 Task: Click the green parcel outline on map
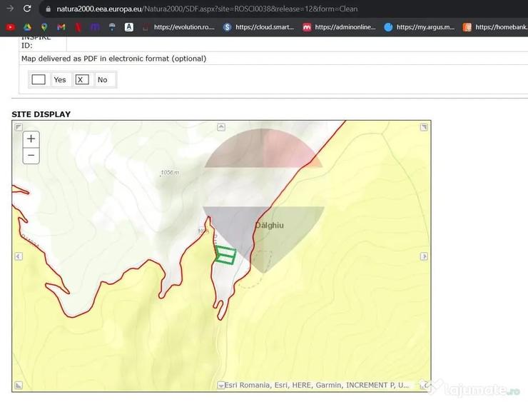[x=225, y=255]
